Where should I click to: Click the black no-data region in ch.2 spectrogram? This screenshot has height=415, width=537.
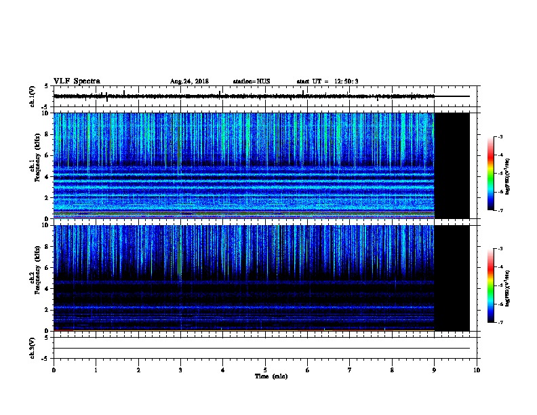pyautogui.click(x=452, y=278)
